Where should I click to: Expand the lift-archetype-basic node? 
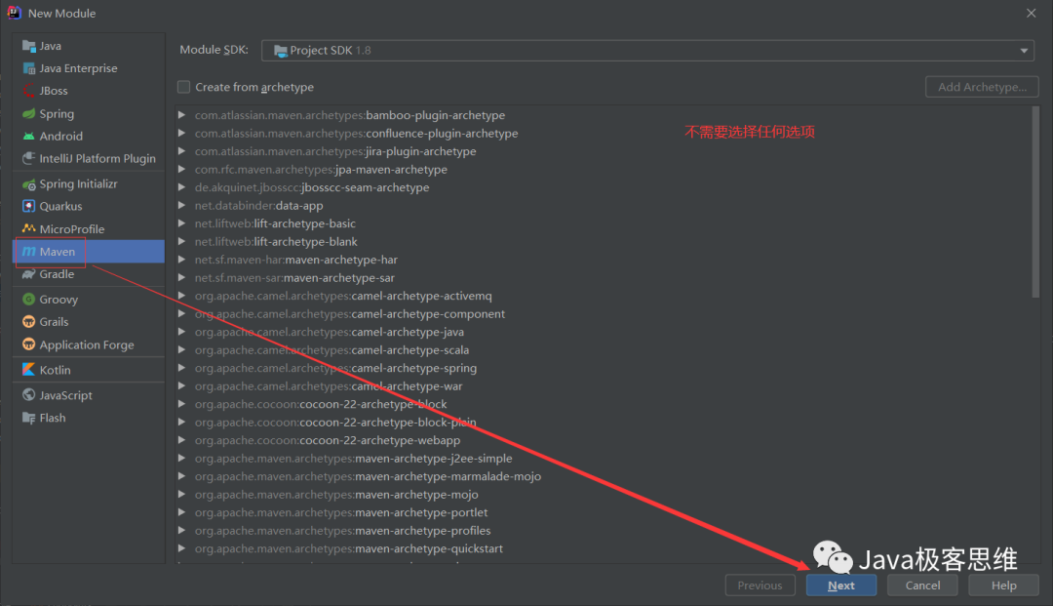click(x=182, y=223)
